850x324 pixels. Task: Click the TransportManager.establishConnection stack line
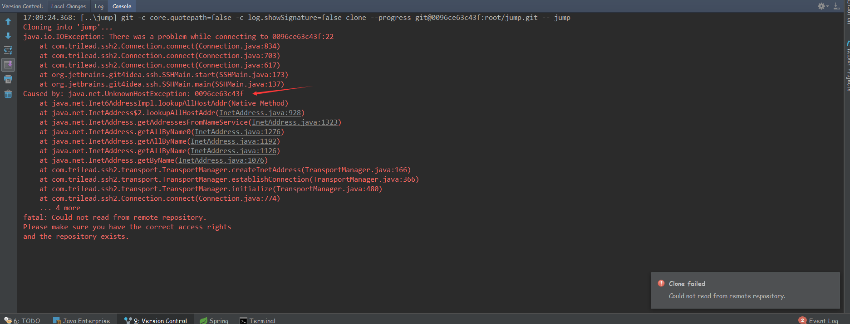click(x=229, y=179)
